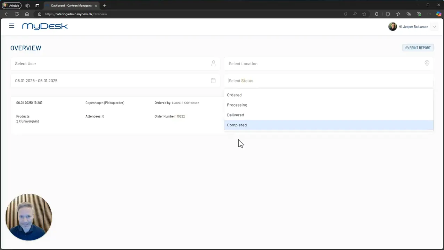Click the calendar icon in date field
Viewport: 444px width, 250px height.
pos(213,81)
